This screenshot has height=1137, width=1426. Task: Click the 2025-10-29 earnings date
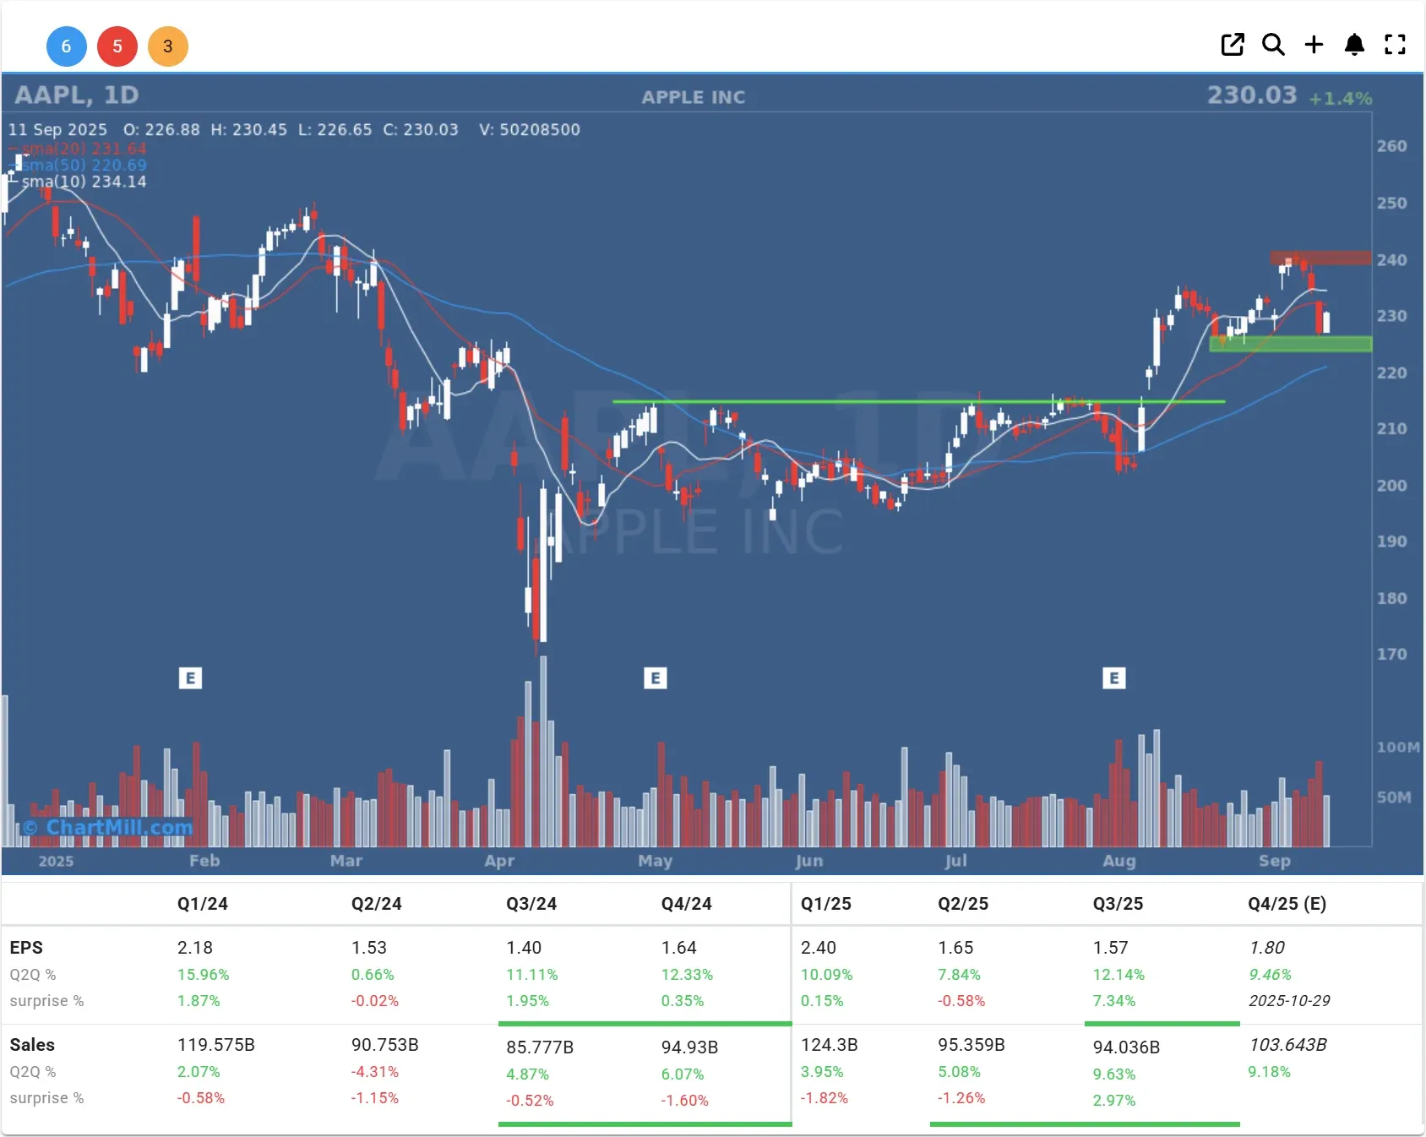coord(1288,1001)
